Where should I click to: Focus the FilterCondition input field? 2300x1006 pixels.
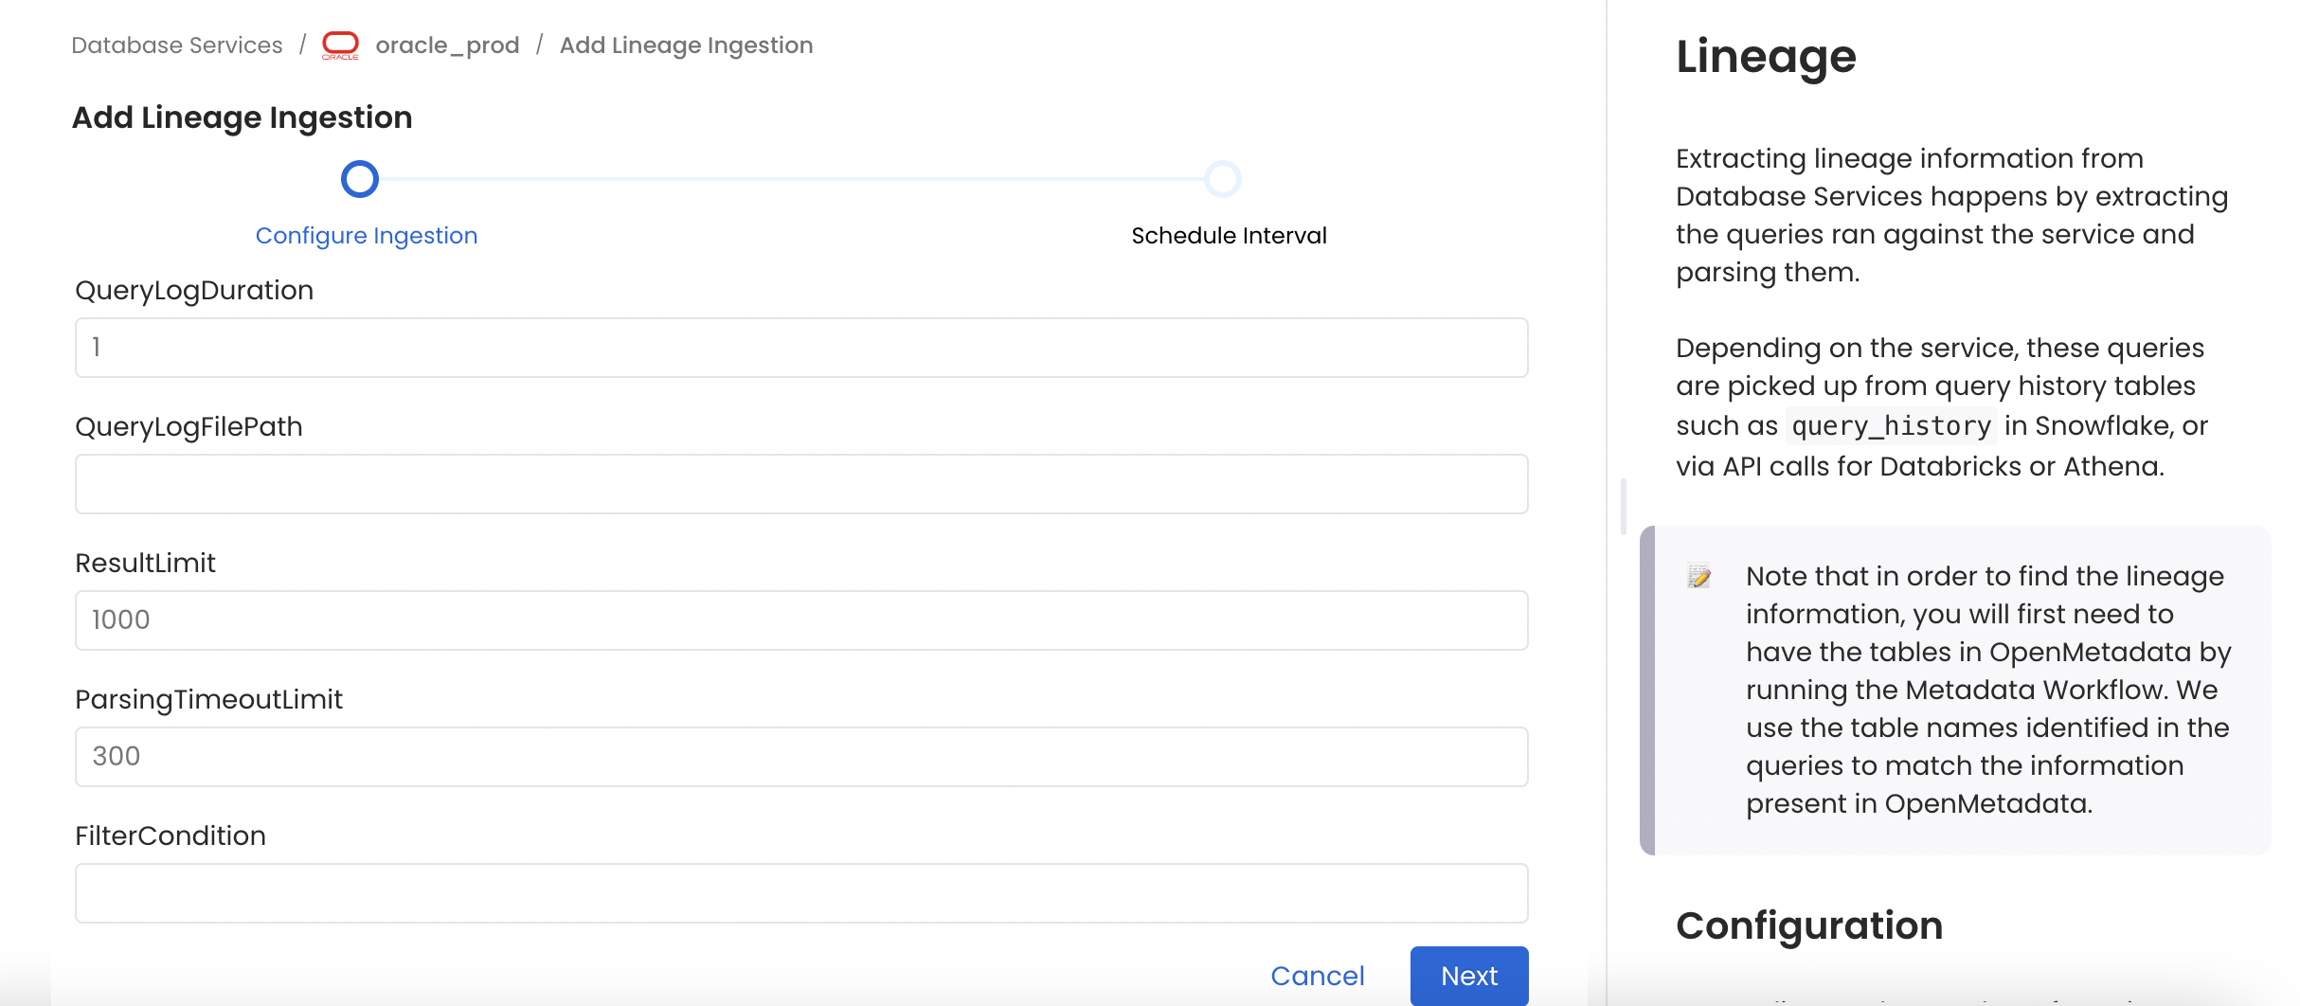801,893
